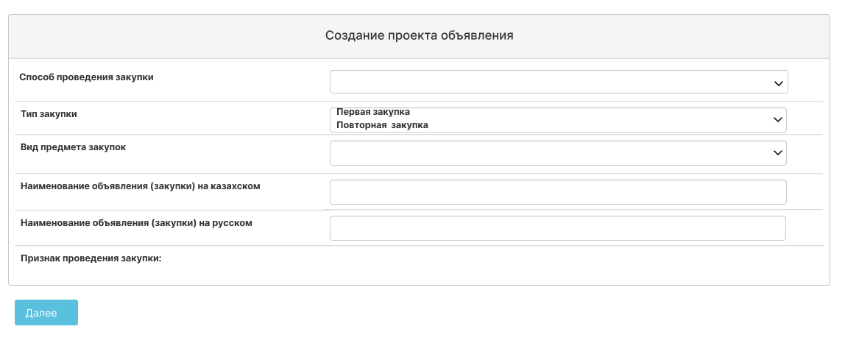Click the Тип закупки label
845x346 pixels.
tap(49, 114)
